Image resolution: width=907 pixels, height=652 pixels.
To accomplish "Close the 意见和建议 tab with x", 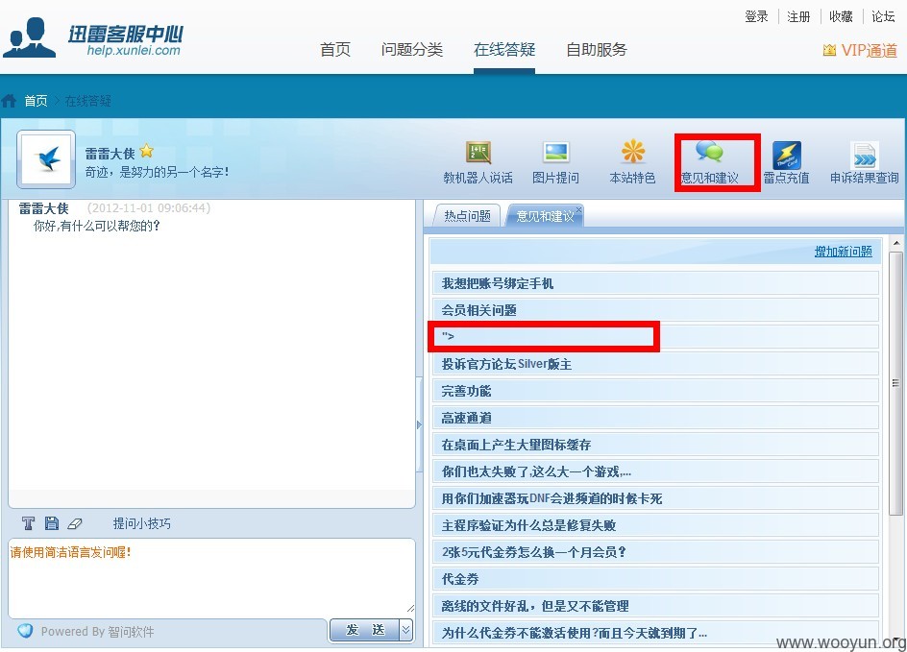I will point(578,210).
